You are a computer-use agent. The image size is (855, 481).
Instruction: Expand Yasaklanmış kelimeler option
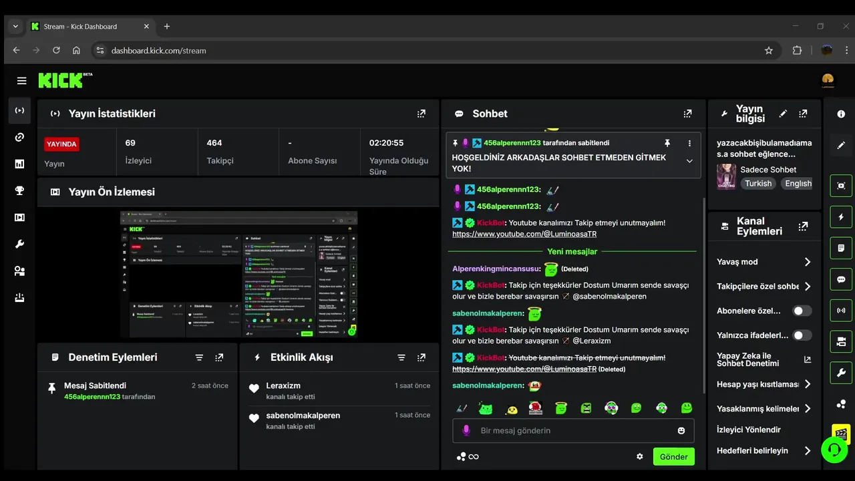pyautogui.click(x=764, y=408)
